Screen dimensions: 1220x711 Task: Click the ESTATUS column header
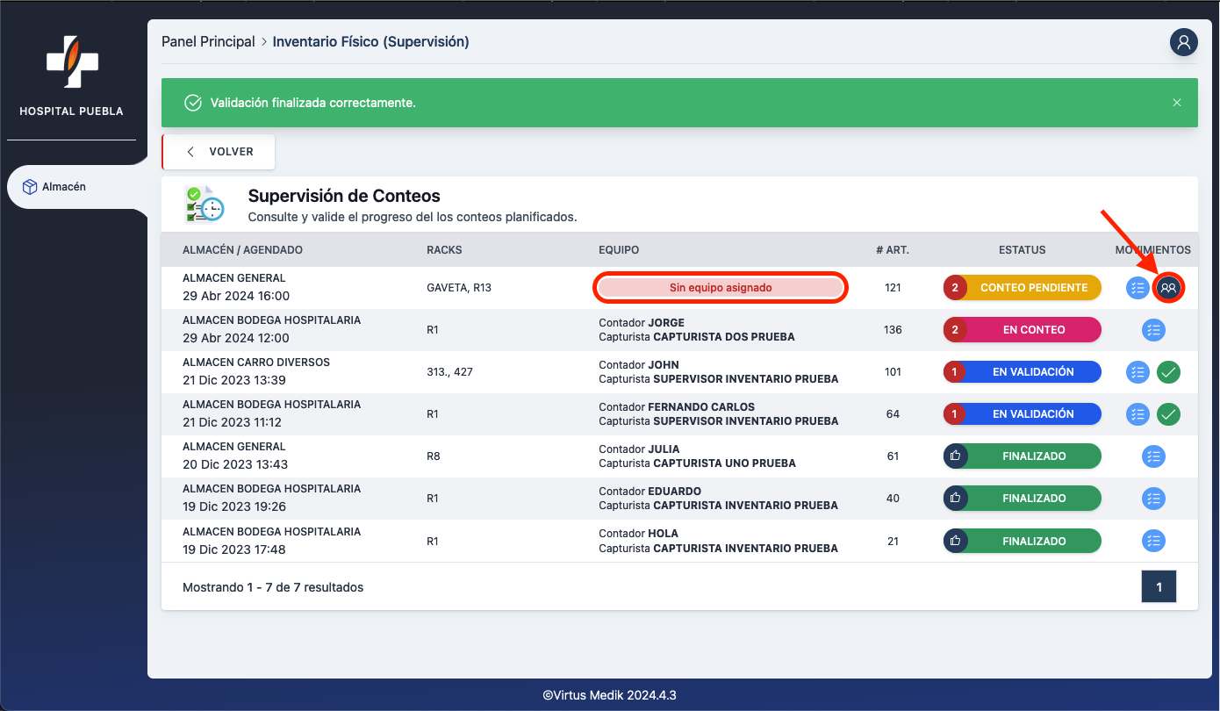1022,250
